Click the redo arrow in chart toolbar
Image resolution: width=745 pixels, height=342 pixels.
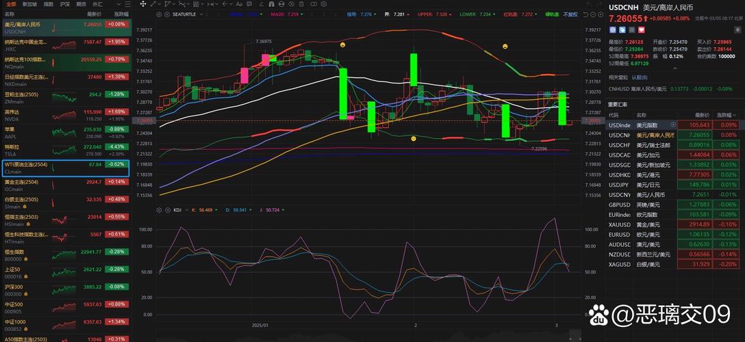(600, 4)
